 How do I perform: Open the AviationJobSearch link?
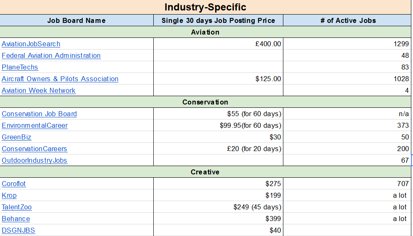31,44
